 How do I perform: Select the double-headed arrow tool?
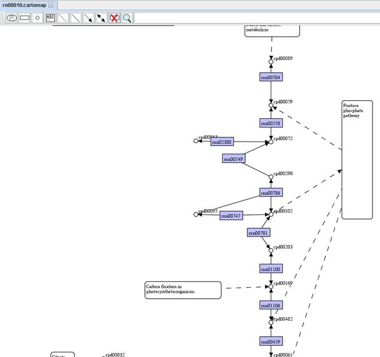(101, 18)
